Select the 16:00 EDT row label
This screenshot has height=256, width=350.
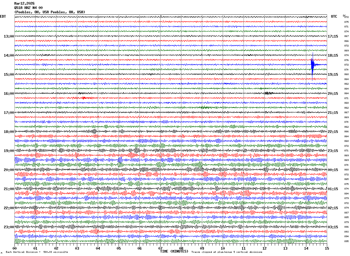tap(9, 94)
